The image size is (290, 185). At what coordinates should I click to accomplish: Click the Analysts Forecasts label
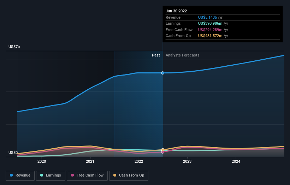coord(182,55)
